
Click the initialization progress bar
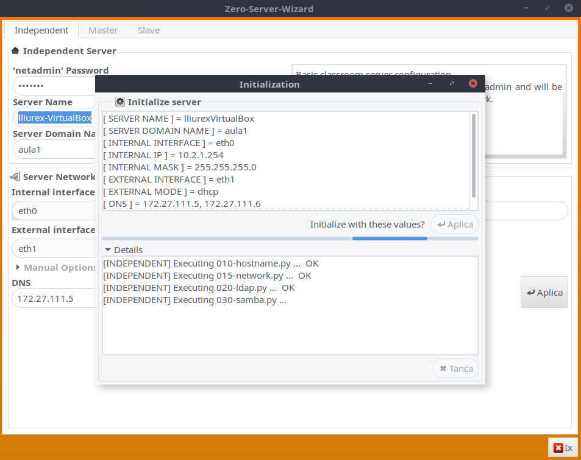pos(290,239)
